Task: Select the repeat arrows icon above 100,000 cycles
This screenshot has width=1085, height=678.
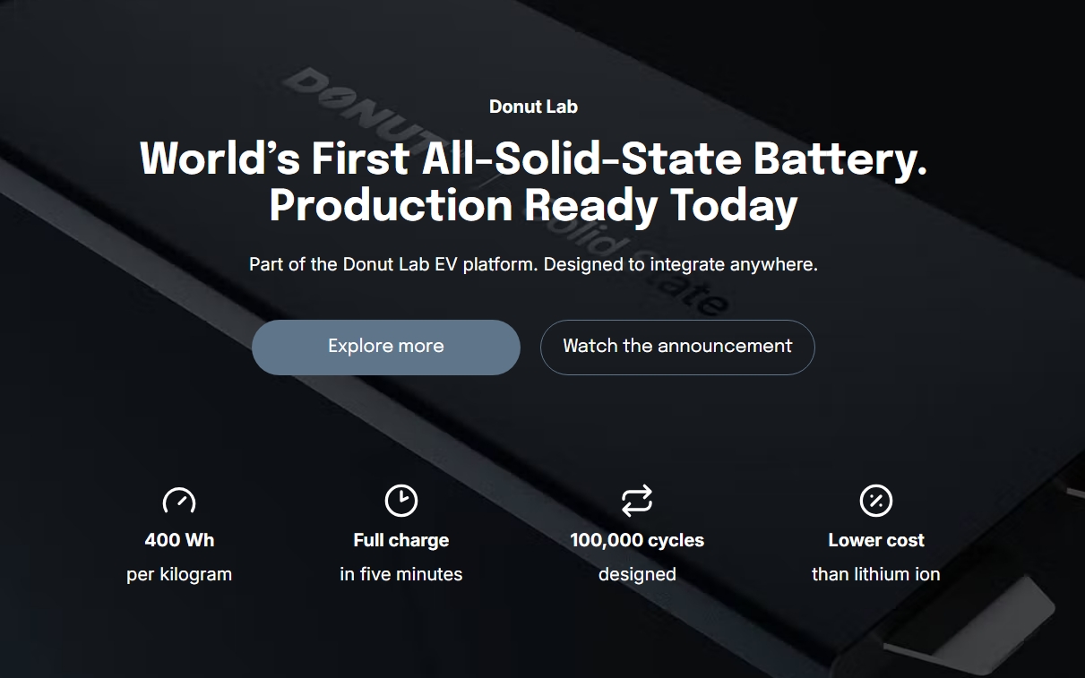Action: [x=637, y=501]
